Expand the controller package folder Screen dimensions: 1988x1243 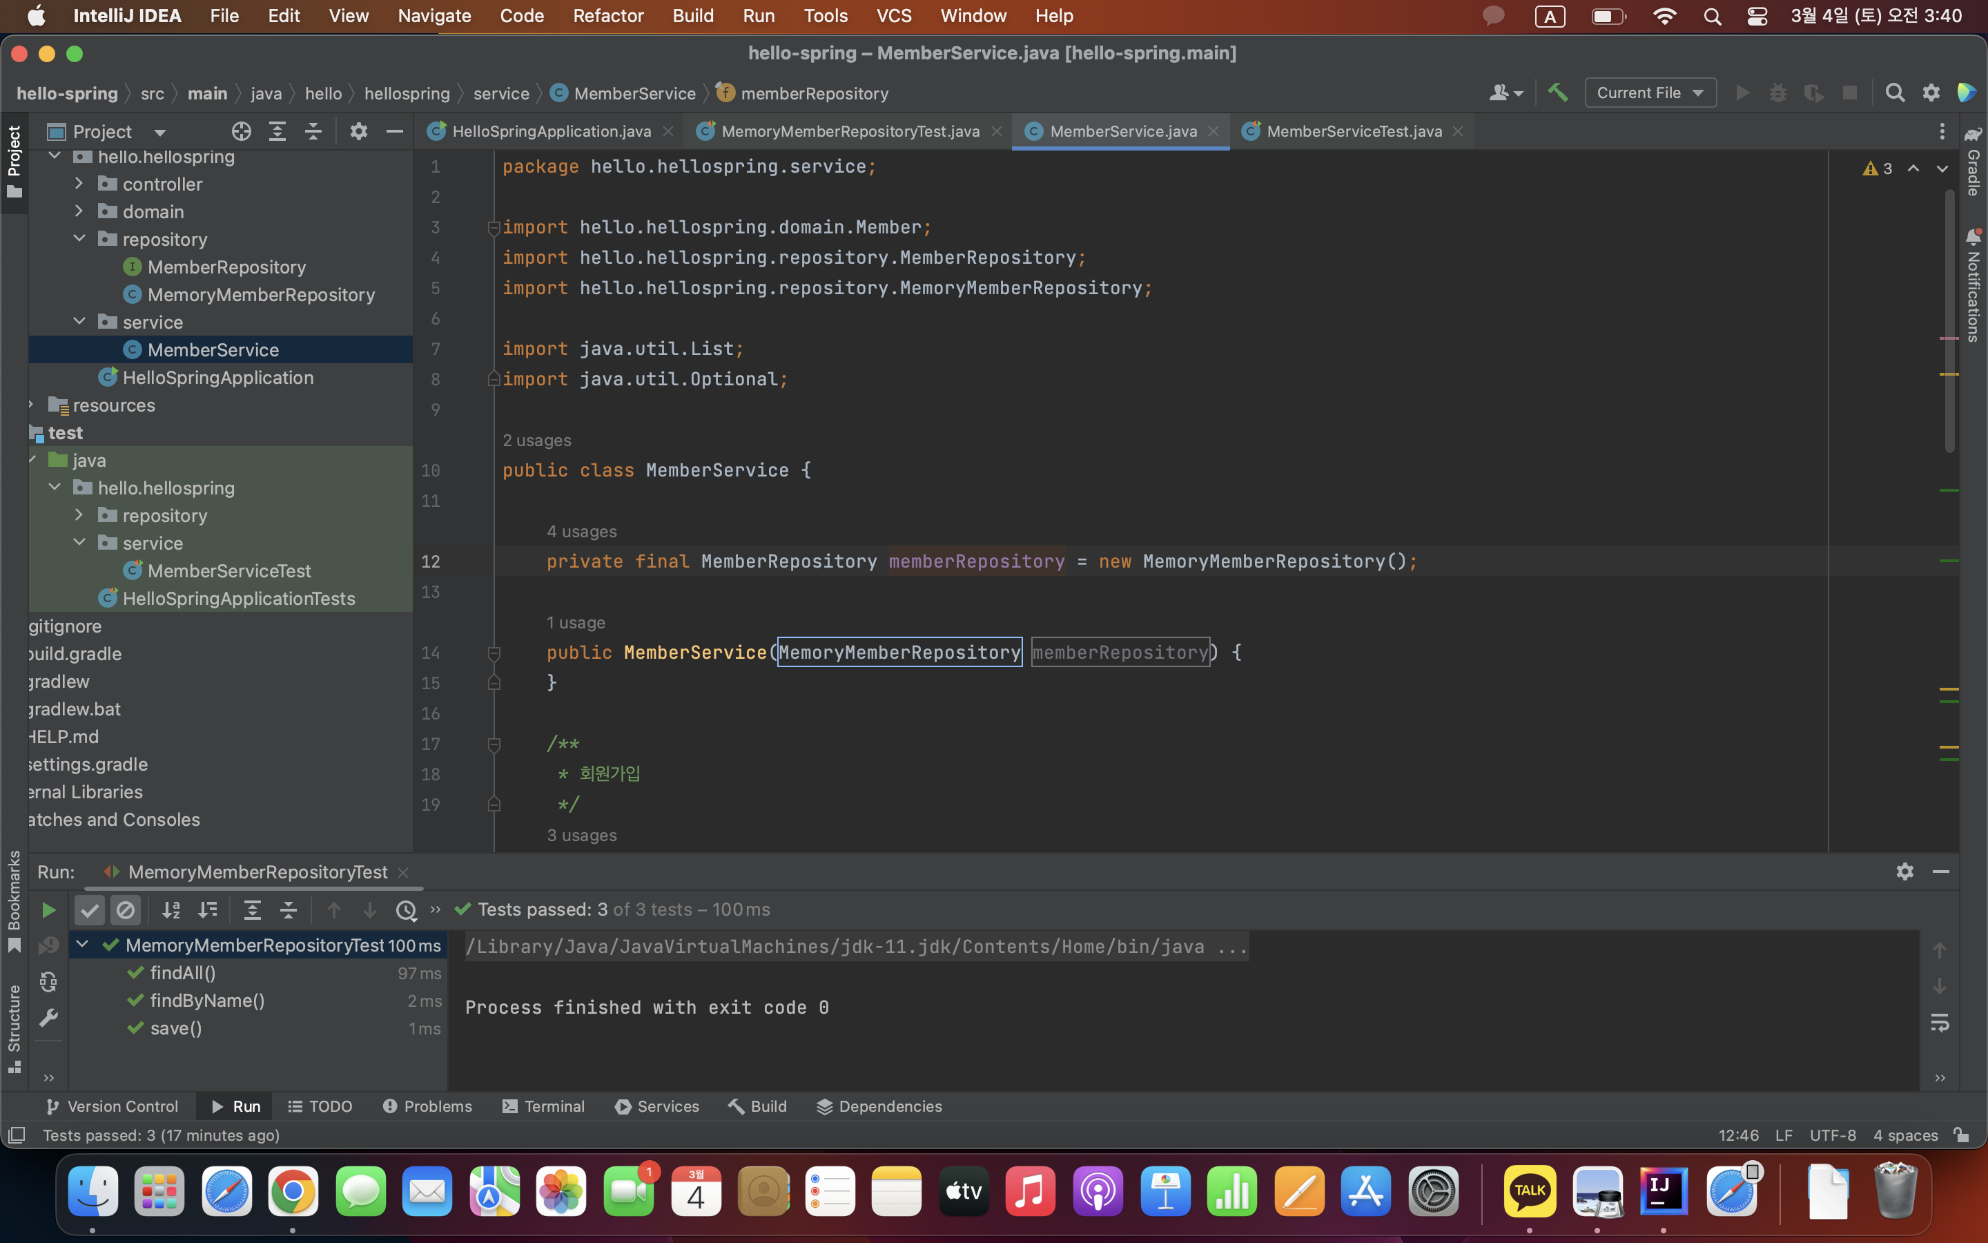[79, 184]
